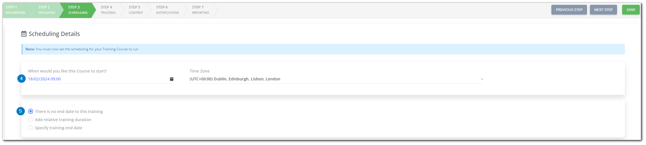
Task: Click the Previous Step button
Action: point(569,10)
